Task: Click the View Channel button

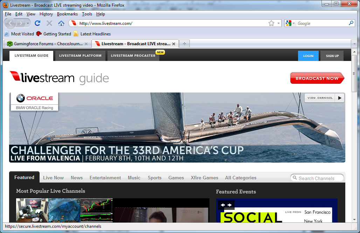Action: (x=320, y=98)
